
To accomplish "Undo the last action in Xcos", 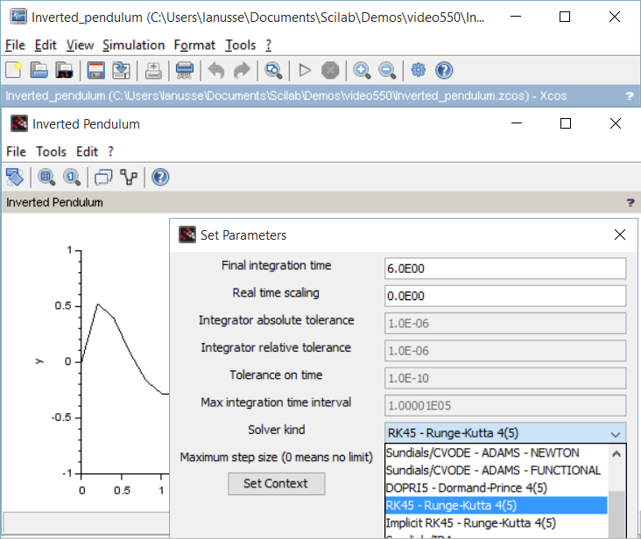I will click(x=215, y=70).
